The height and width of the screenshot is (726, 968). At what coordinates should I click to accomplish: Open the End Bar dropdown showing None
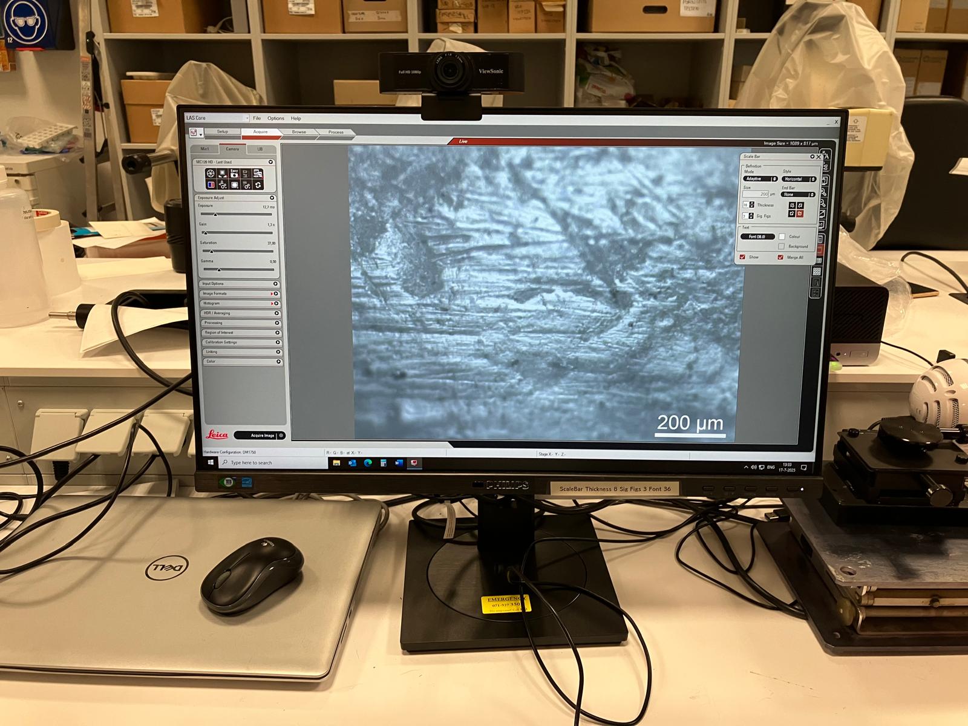click(797, 195)
